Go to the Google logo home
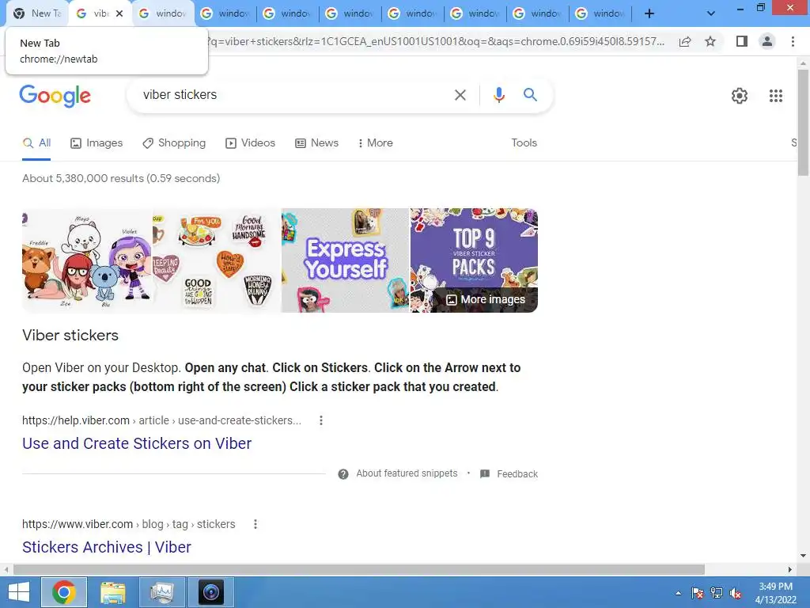 tap(55, 96)
